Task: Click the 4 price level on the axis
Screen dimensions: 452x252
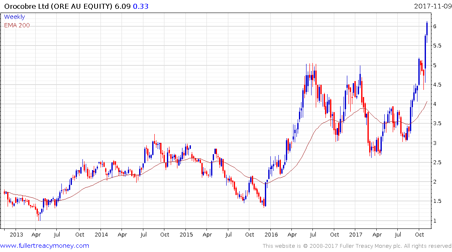Action: tap(435, 104)
